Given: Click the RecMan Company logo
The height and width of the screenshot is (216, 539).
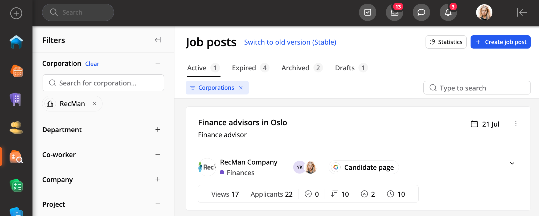Looking at the screenshot, I should [207, 167].
